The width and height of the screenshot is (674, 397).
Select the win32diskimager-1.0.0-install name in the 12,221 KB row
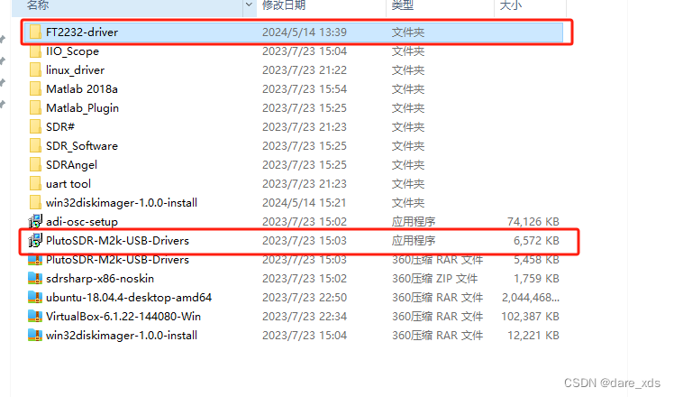pyautogui.click(x=122, y=336)
